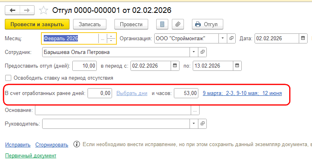Click period end field 13.02.2026
The height and width of the screenshot is (161, 312).
point(213,66)
